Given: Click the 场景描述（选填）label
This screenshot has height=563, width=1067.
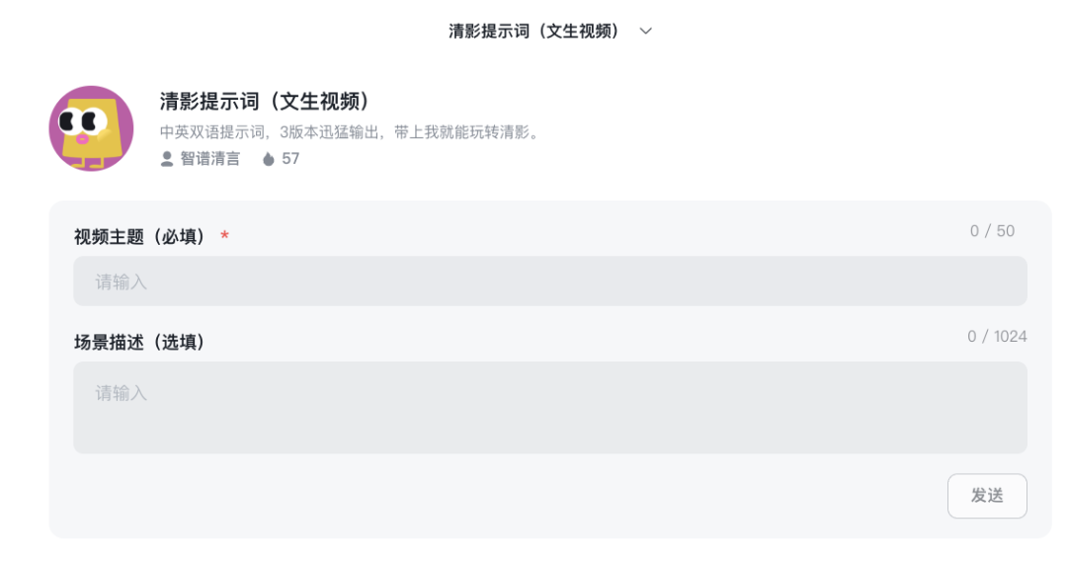Looking at the screenshot, I should click(x=139, y=342).
